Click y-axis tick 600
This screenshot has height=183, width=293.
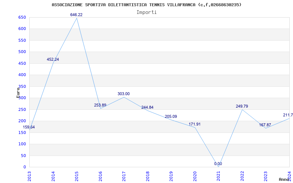pos(22,29)
